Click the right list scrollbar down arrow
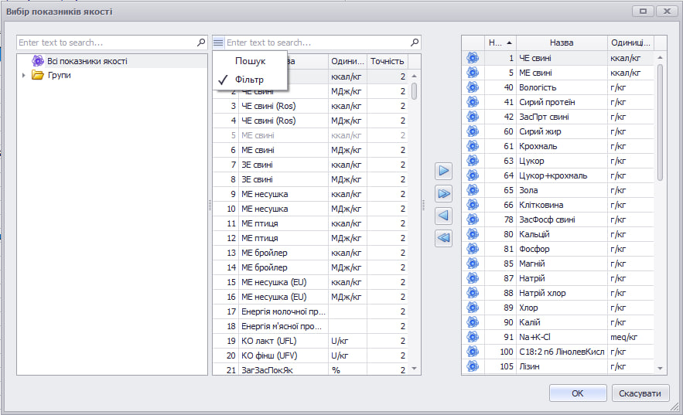Image resolution: width=683 pixels, height=415 pixels. pyautogui.click(x=661, y=369)
